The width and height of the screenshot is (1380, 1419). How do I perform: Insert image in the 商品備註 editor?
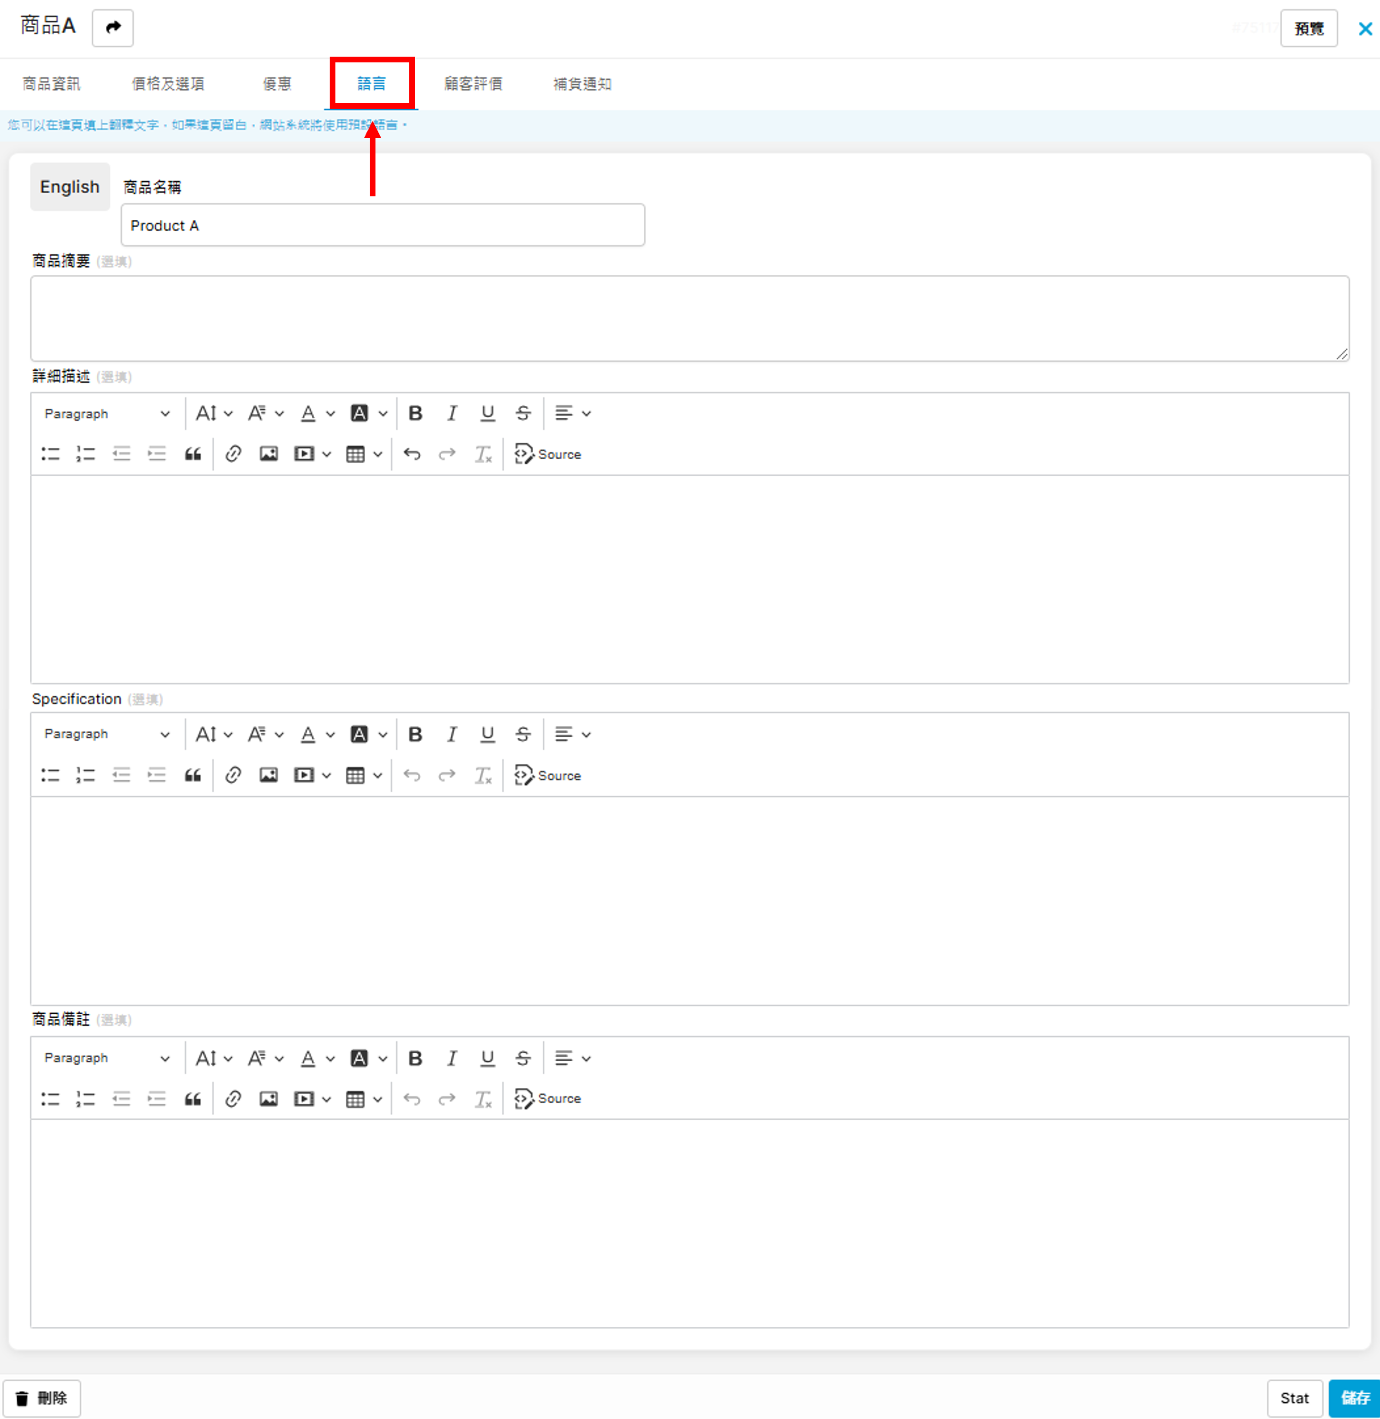[268, 1098]
